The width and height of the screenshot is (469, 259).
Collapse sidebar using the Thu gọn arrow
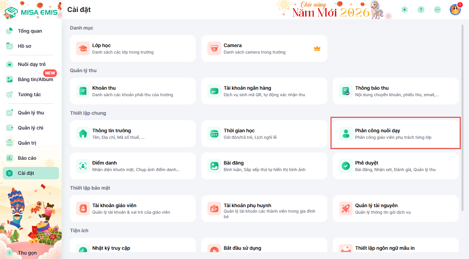[10, 253]
